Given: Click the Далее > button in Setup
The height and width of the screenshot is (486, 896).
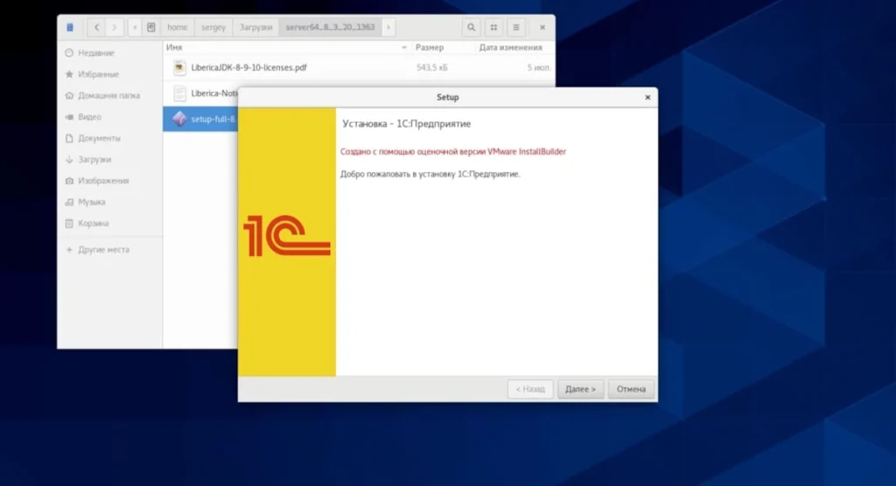Looking at the screenshot, I should click(x=580, y=389).
